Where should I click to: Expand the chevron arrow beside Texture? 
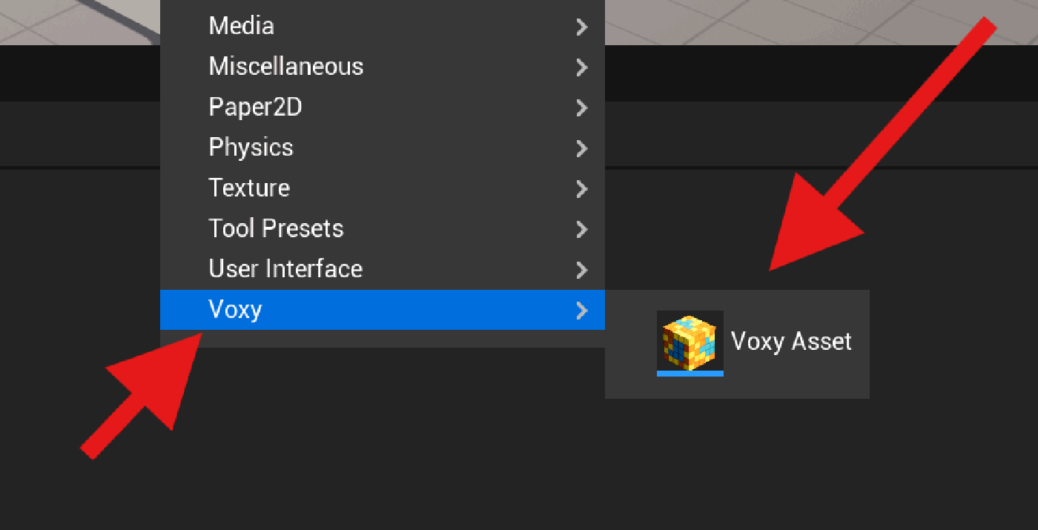[582, 189]
